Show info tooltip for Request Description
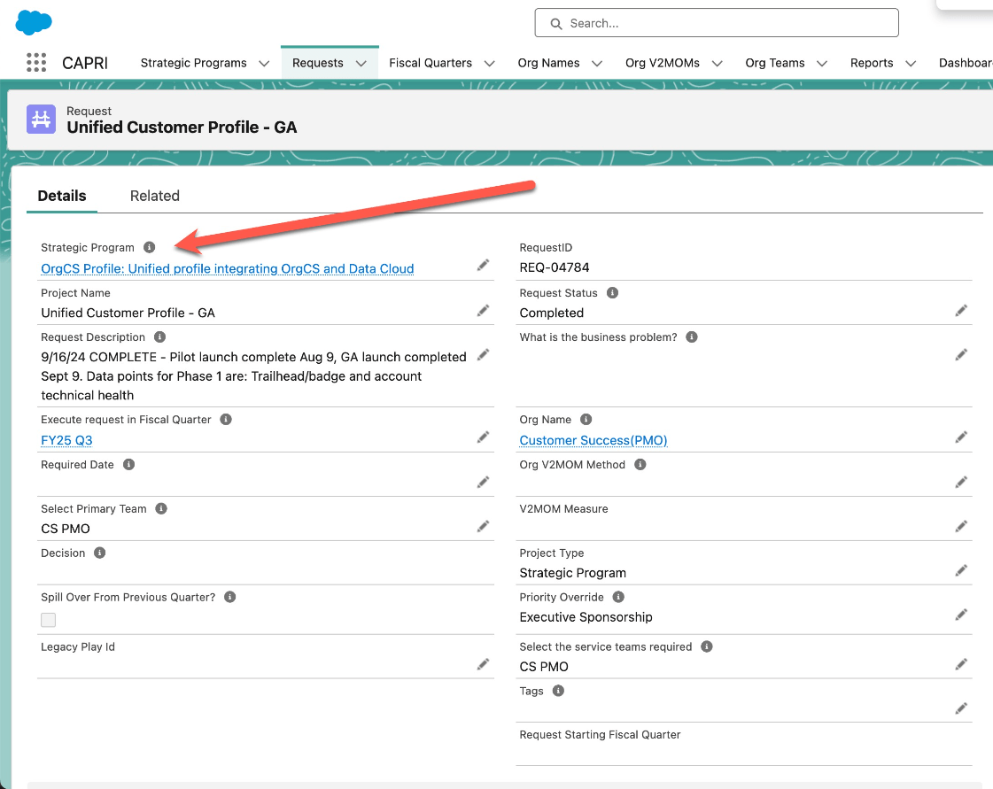Image resolution: width=993 pixels, height=789 pixels. coord(160,336)
